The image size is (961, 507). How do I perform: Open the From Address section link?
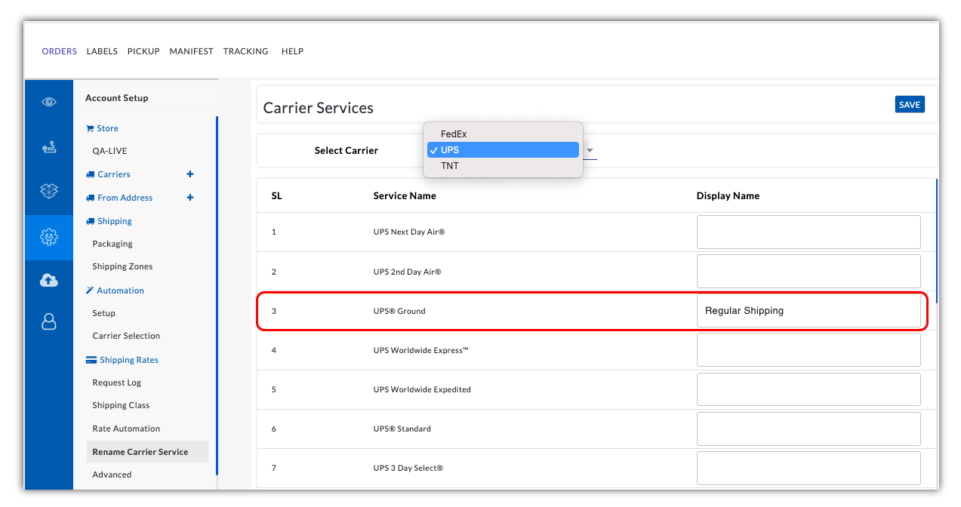point(125,198)
